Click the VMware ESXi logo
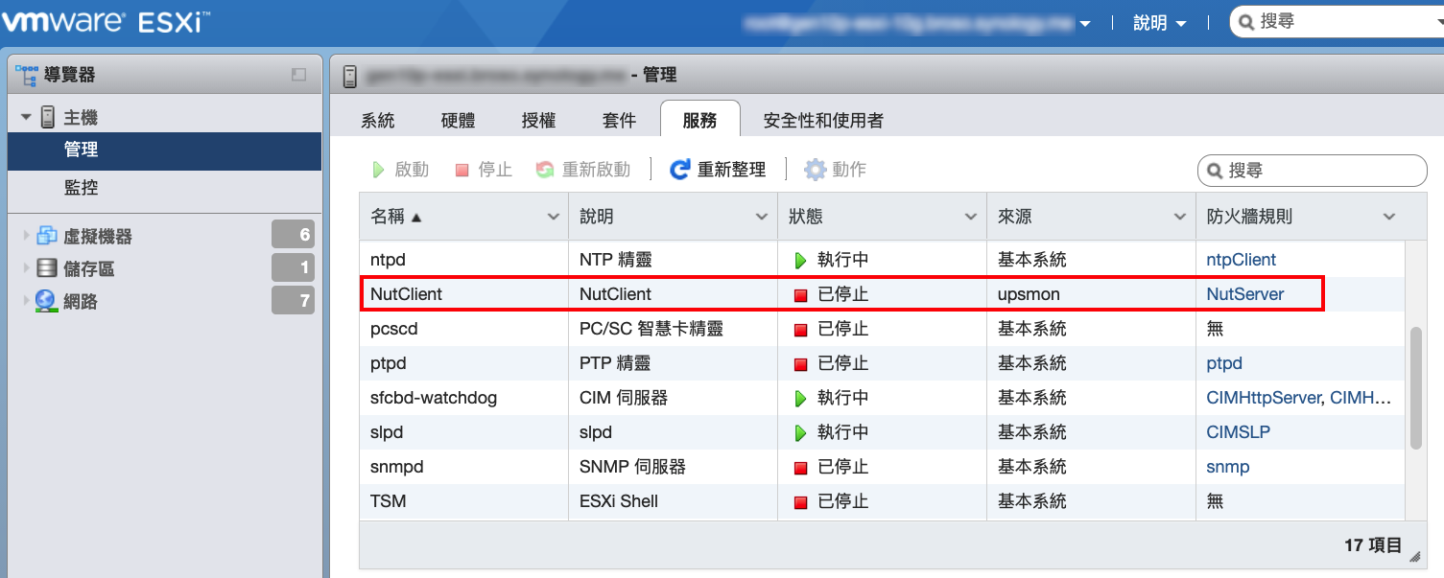The height and width of the screenshot is (578, 1444). 106,21
